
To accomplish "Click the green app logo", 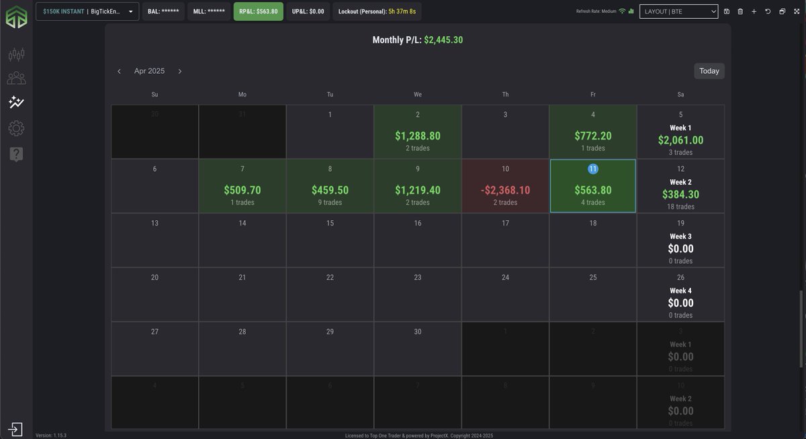I will click(x=16, y=16).
